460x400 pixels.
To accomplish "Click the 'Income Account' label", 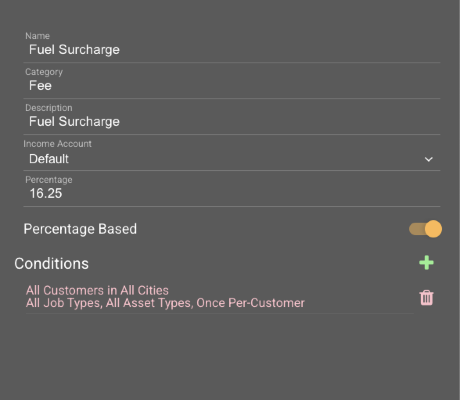I will click(x=57, y=144).
